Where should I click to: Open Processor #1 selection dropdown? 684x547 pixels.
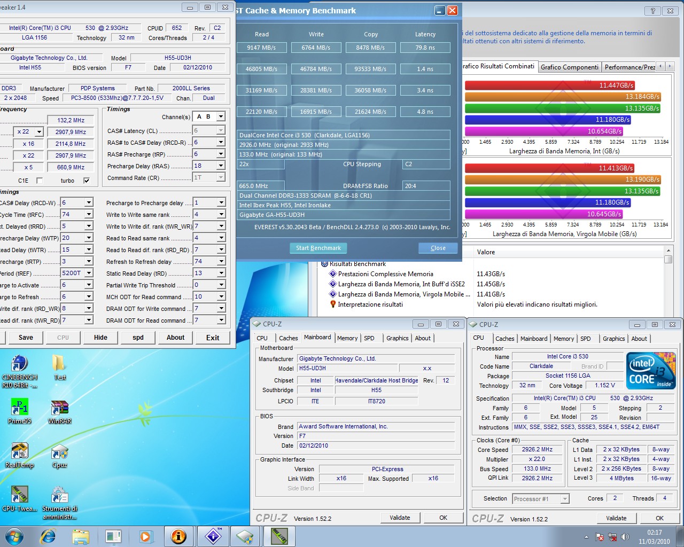coord(565,499)
